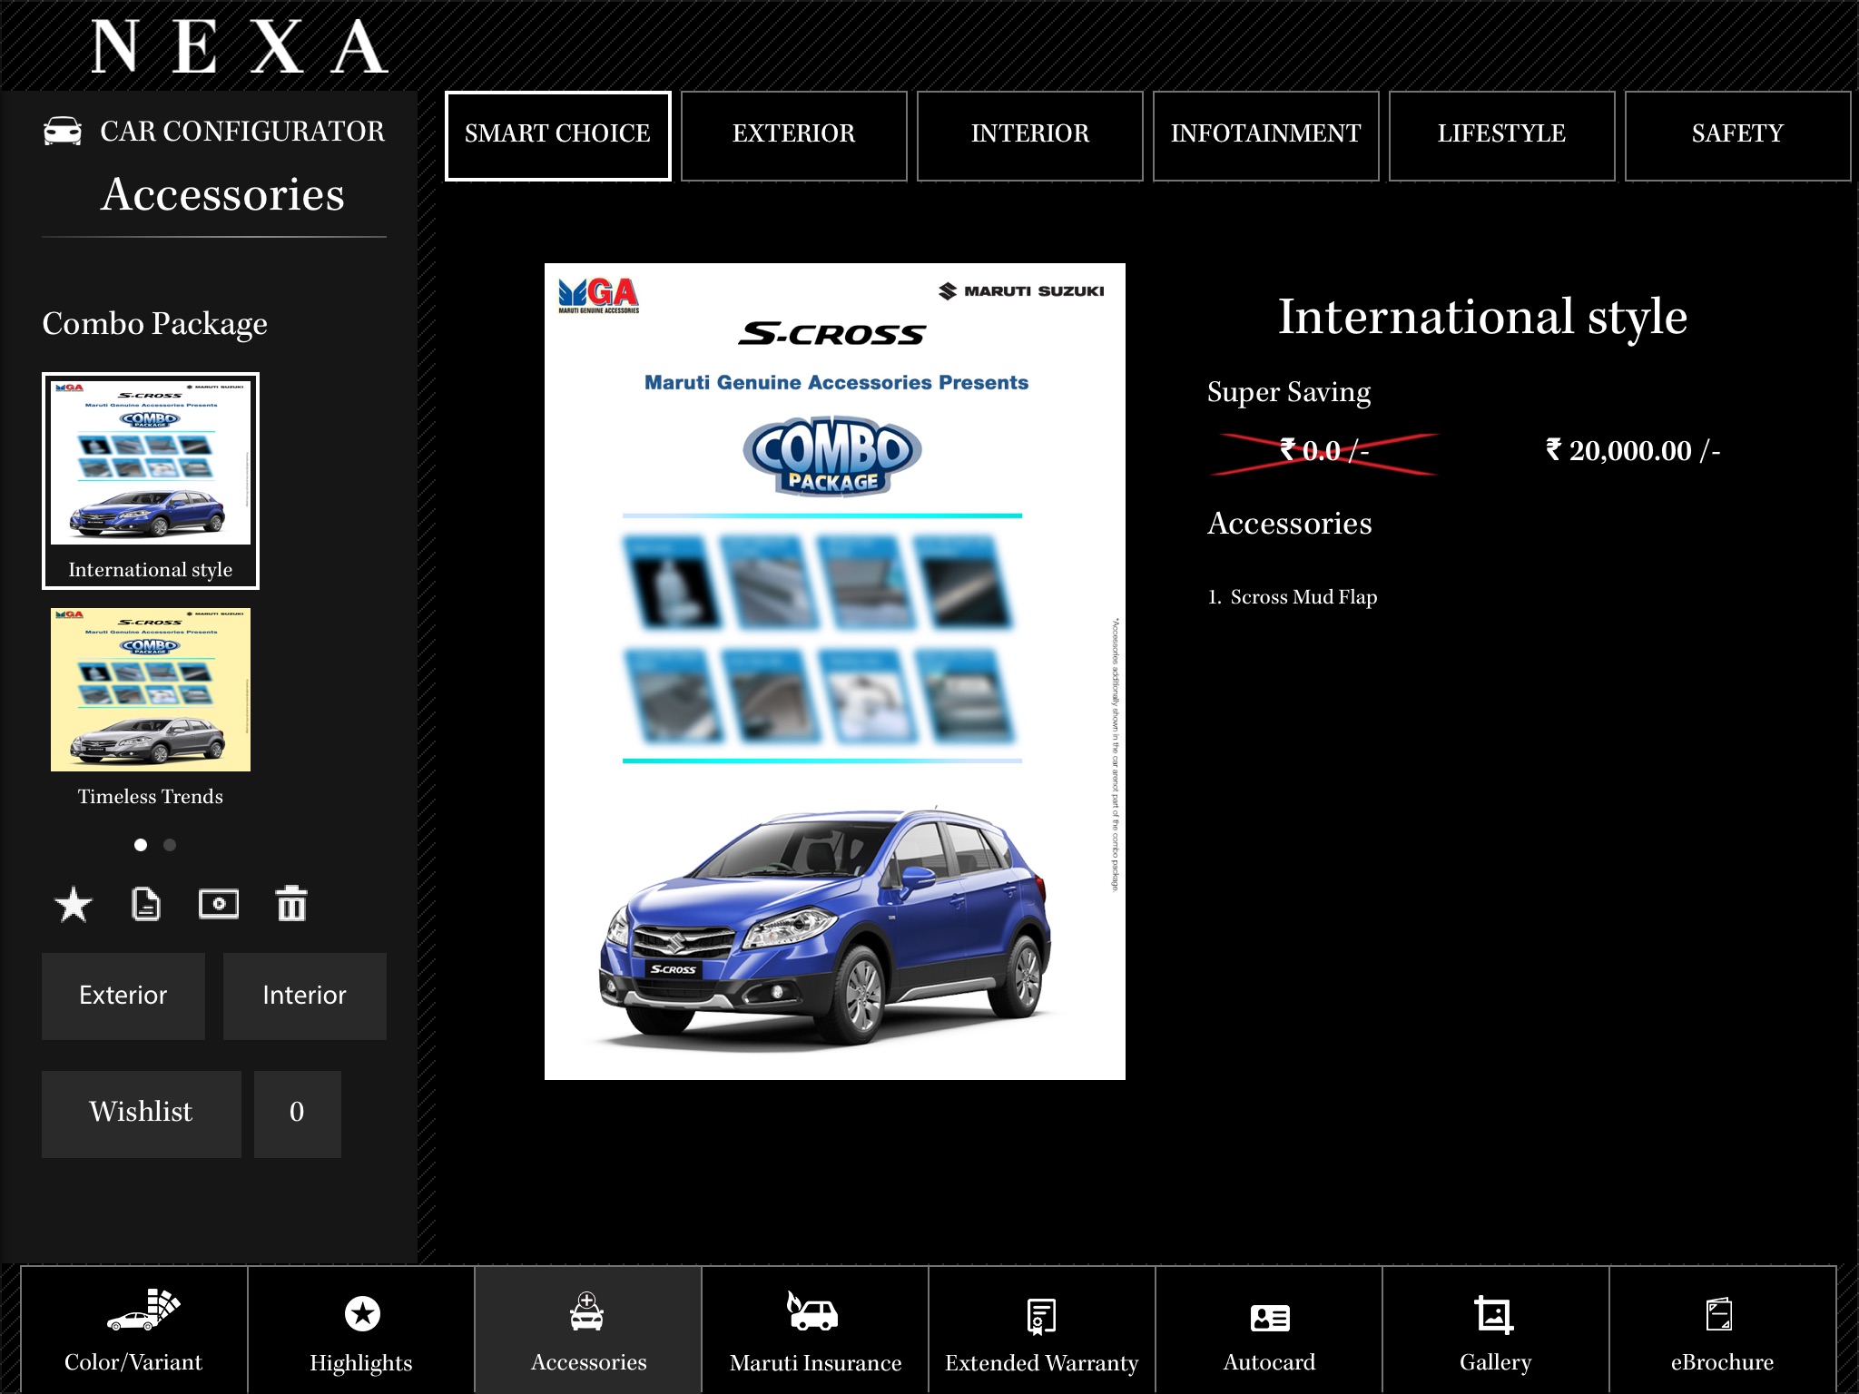The width and height of the screenshot is (1859, 1394).
Task: Click the NEXA logo
Action: [x=240, y=47]
